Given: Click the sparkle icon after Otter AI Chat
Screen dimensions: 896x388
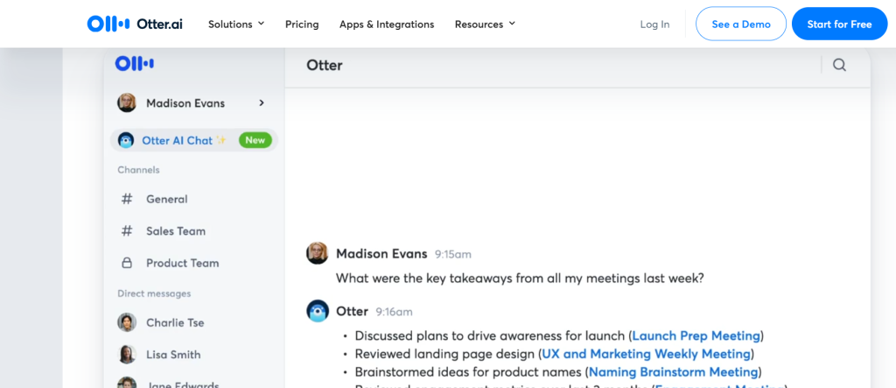Looking at the screenshot, I should [221, 140].
